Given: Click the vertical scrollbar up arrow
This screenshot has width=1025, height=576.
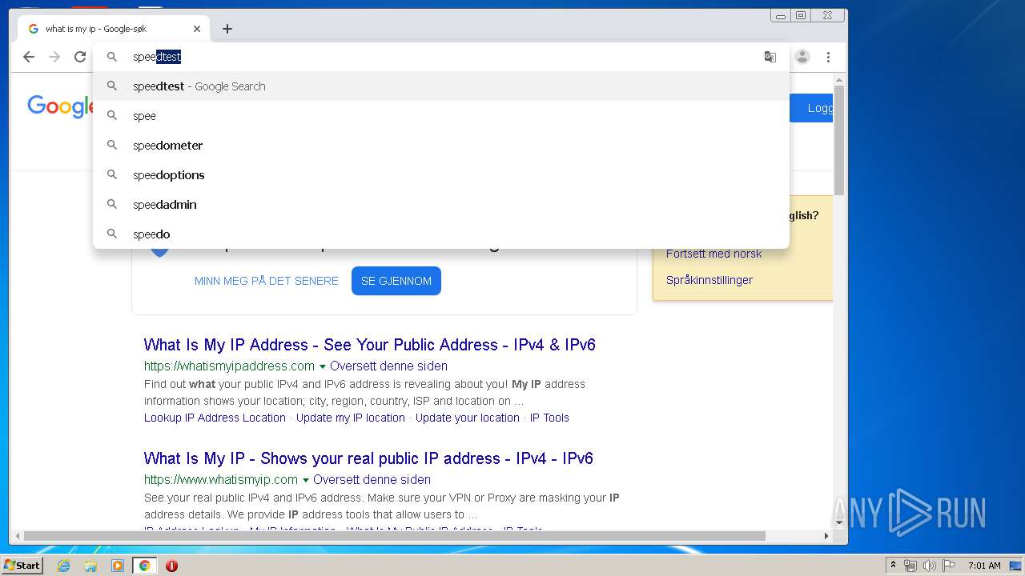Looking at the screenshot, I should 839,80.
